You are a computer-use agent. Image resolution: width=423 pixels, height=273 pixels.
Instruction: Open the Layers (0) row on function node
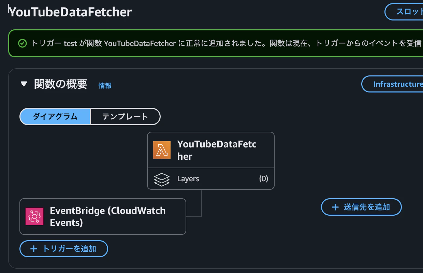tap(210, 178)
